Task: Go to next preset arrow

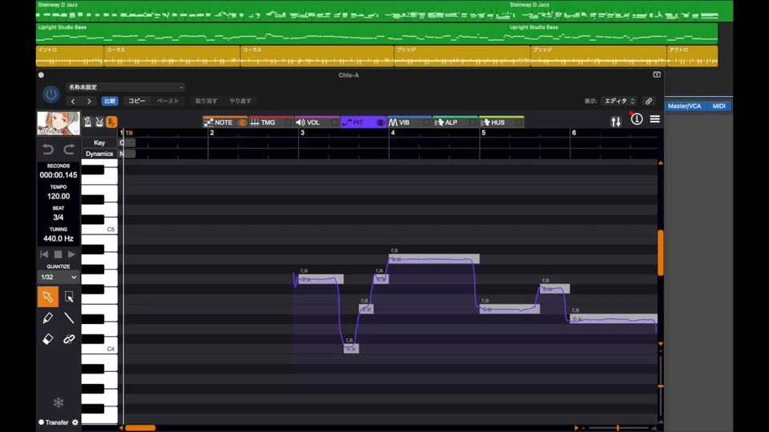Action: (89, 102)
